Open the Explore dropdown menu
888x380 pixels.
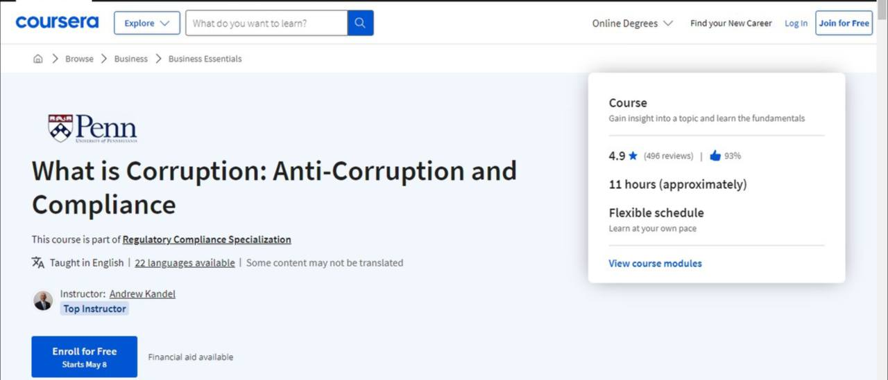pos(147,23)
